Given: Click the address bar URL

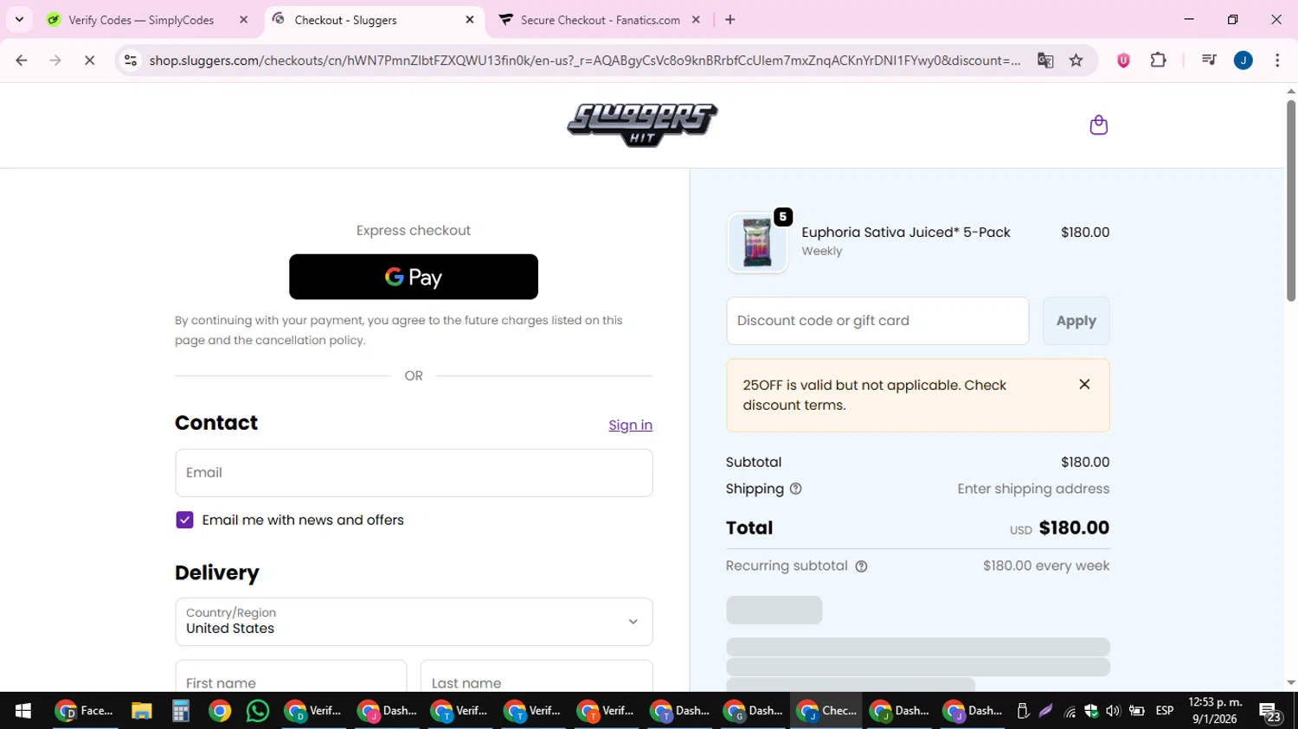Looking at the screenshot, I should (585, 60).
